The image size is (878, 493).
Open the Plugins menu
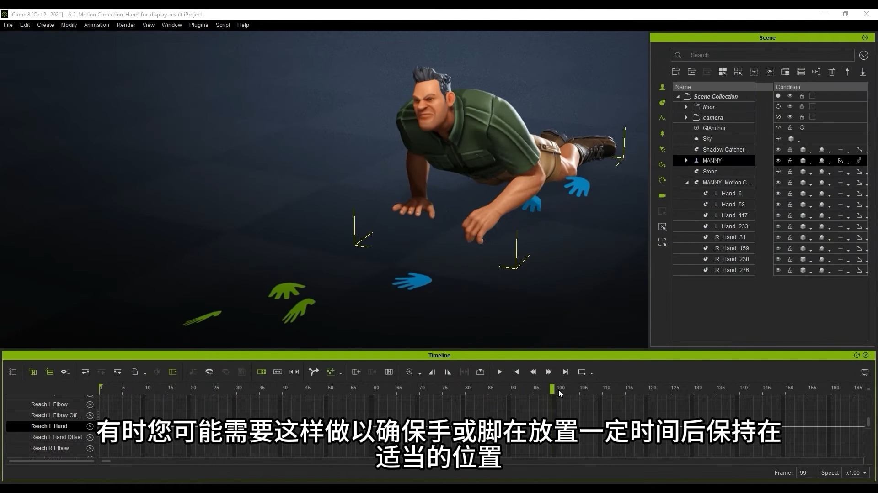[198, 25]
